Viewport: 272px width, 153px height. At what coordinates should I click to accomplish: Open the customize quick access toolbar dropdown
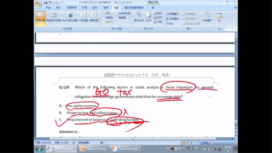click(x=62, y=3)
